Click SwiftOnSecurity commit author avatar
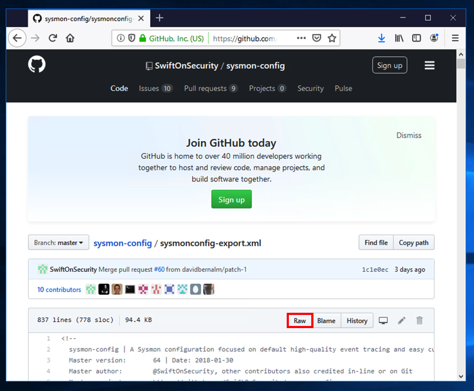474x391 pixels. (43, 269)
